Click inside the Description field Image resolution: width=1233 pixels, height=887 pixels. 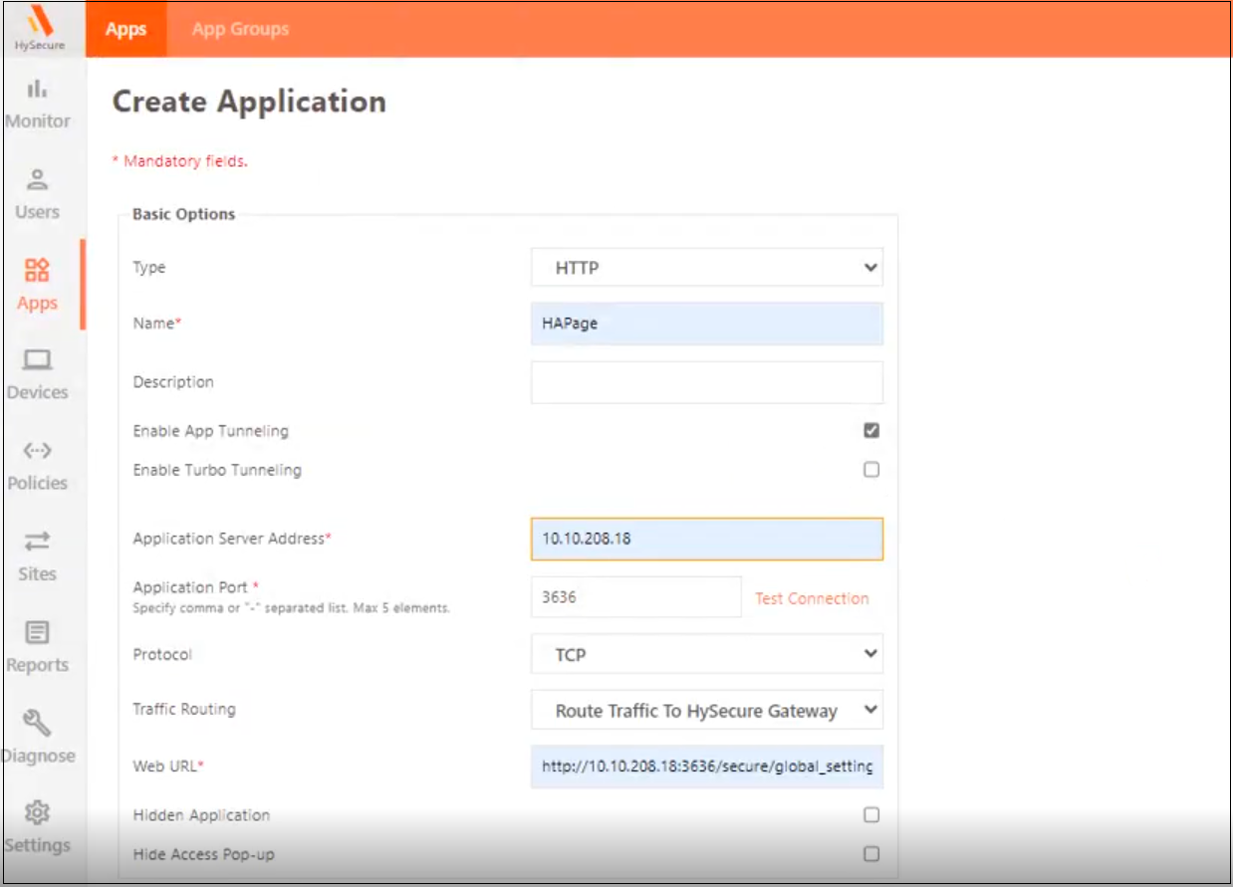point(706,381)
